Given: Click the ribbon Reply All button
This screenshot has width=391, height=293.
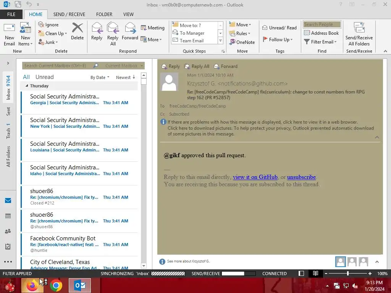Looking at the screenshot, I should (113, 34).
